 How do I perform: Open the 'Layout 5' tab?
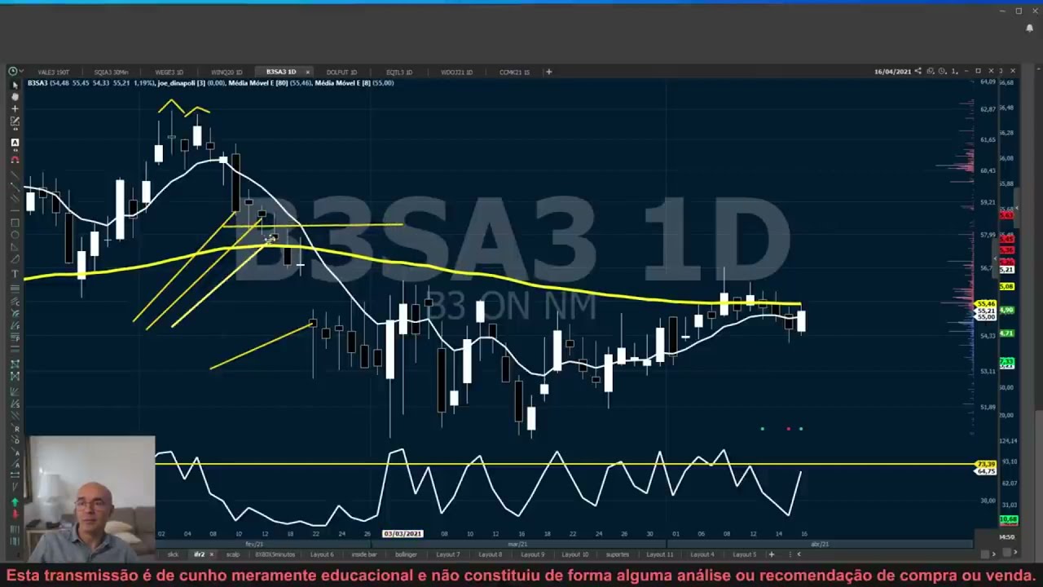744,554
